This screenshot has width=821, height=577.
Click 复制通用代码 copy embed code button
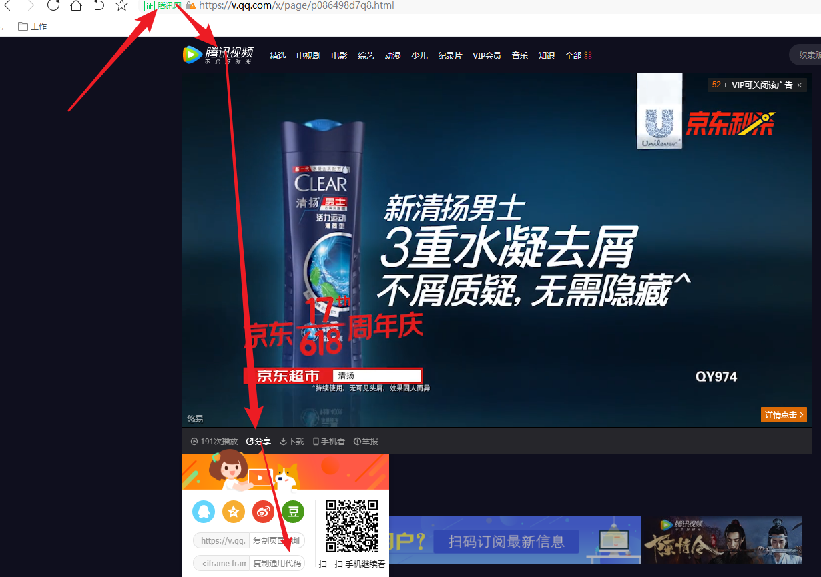[x=277, y=563]
